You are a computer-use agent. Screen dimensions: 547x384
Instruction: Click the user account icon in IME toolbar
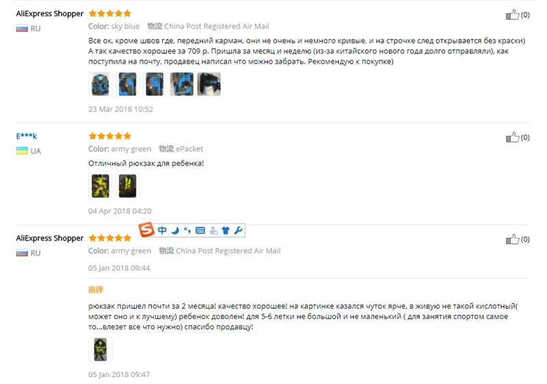click(213, 230)
